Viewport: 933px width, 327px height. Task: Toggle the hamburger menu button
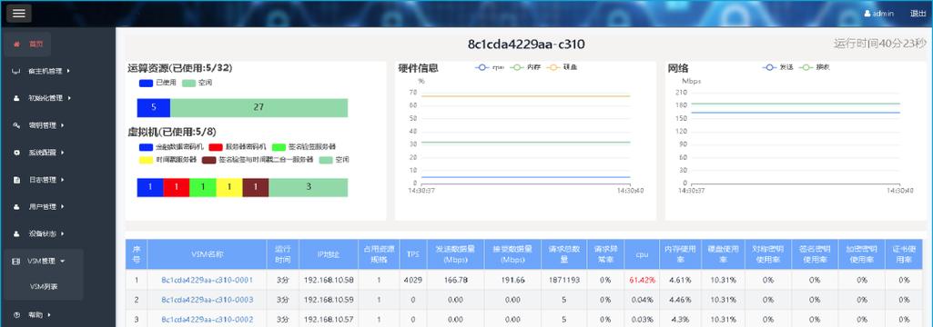click(19, 13)
